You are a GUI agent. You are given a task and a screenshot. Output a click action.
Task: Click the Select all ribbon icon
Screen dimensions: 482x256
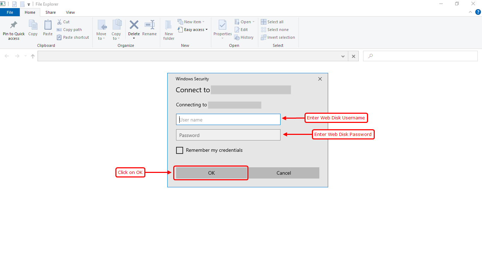click(264, 22)
